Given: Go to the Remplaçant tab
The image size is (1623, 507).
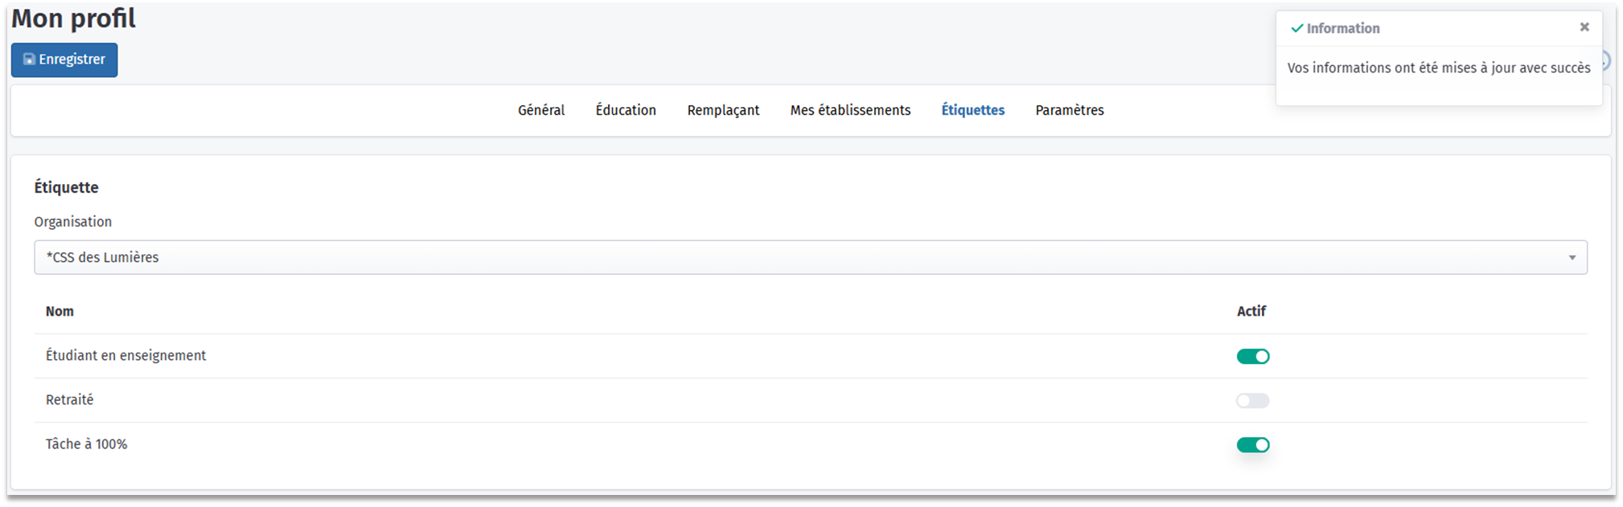Looking at the screenshot, I should coord(723,110).
